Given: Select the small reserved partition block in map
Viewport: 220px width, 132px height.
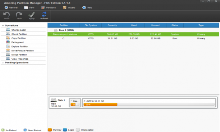Looking at the screenshot, I should pyautogui.click(x=75, y=103).
